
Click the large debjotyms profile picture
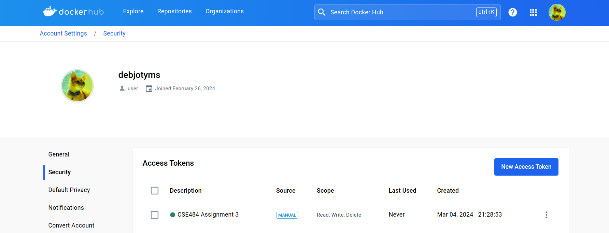point(77,86)
